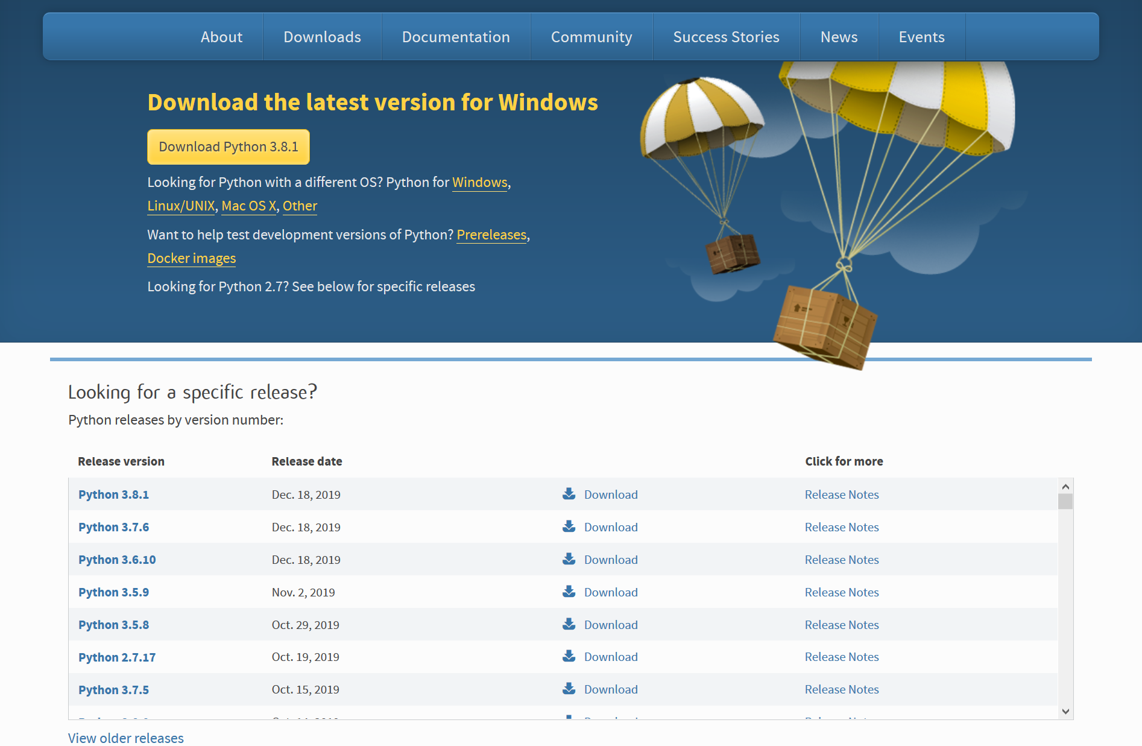Open the Community menu
Viewport: 1142px width, 746px height.
(592, 37)
